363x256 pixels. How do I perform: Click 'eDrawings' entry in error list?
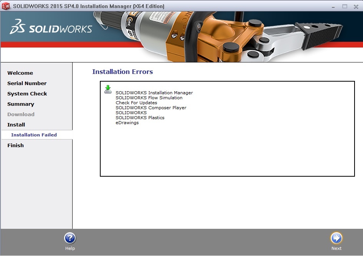tap(127, 123)
